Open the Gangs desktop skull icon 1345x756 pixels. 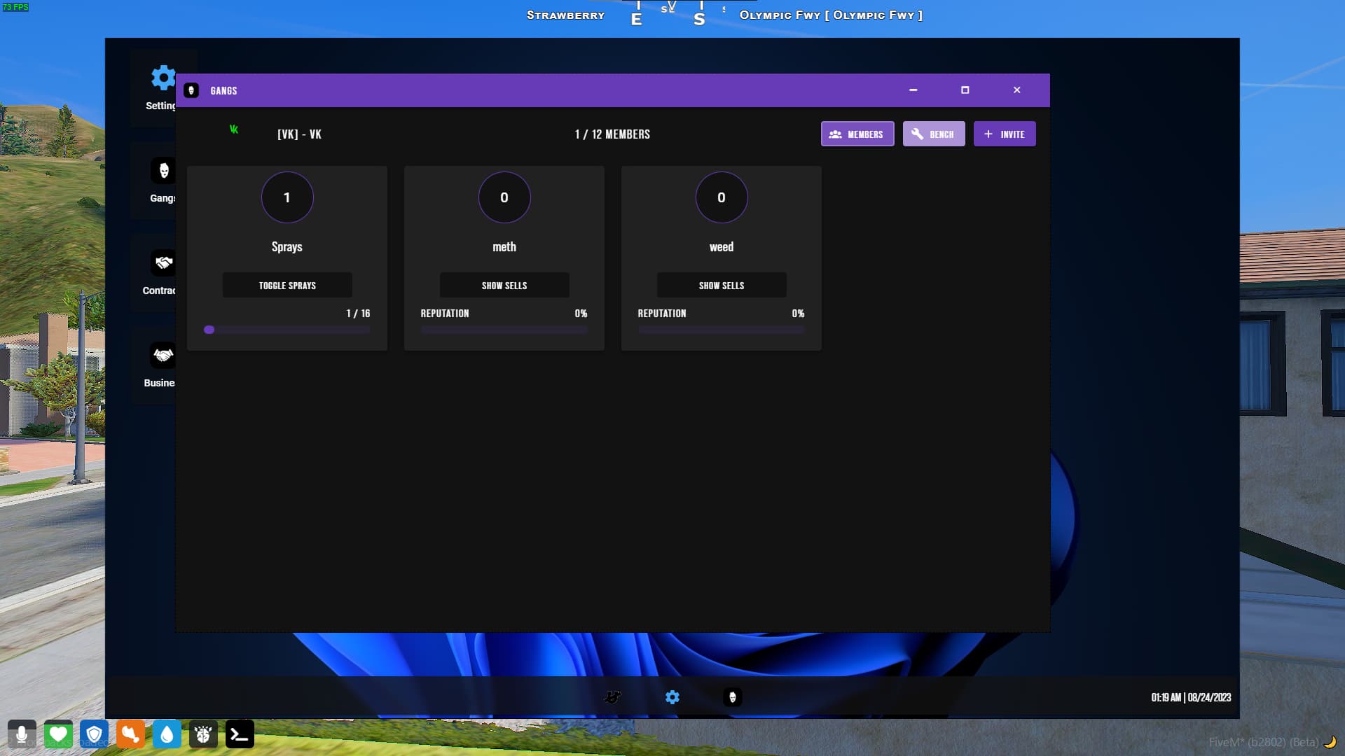[163, 171]
